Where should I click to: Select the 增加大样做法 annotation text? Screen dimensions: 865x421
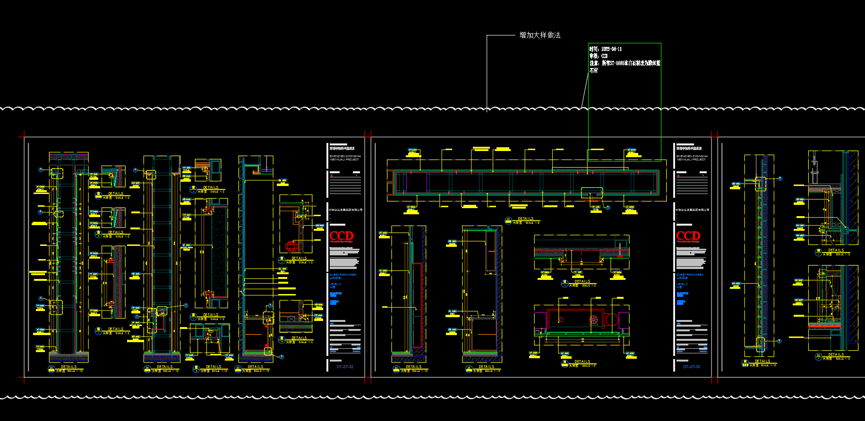540,35
